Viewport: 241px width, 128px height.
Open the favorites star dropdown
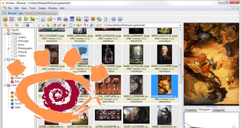pos(99,25)
